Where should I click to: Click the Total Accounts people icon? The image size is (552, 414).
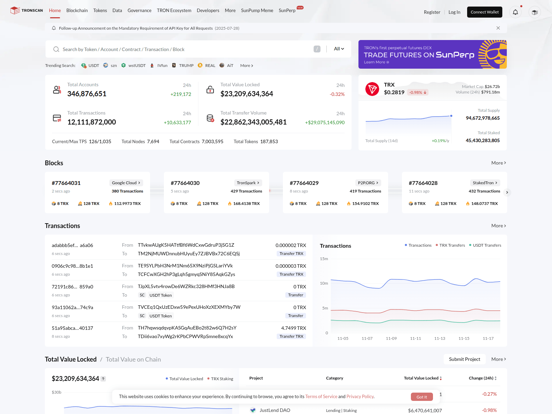pos(57,90)
